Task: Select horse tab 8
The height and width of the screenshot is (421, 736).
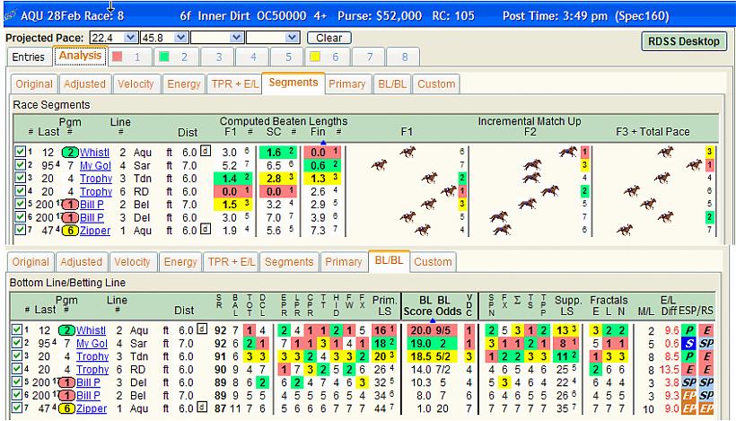Action: point(404,57)
